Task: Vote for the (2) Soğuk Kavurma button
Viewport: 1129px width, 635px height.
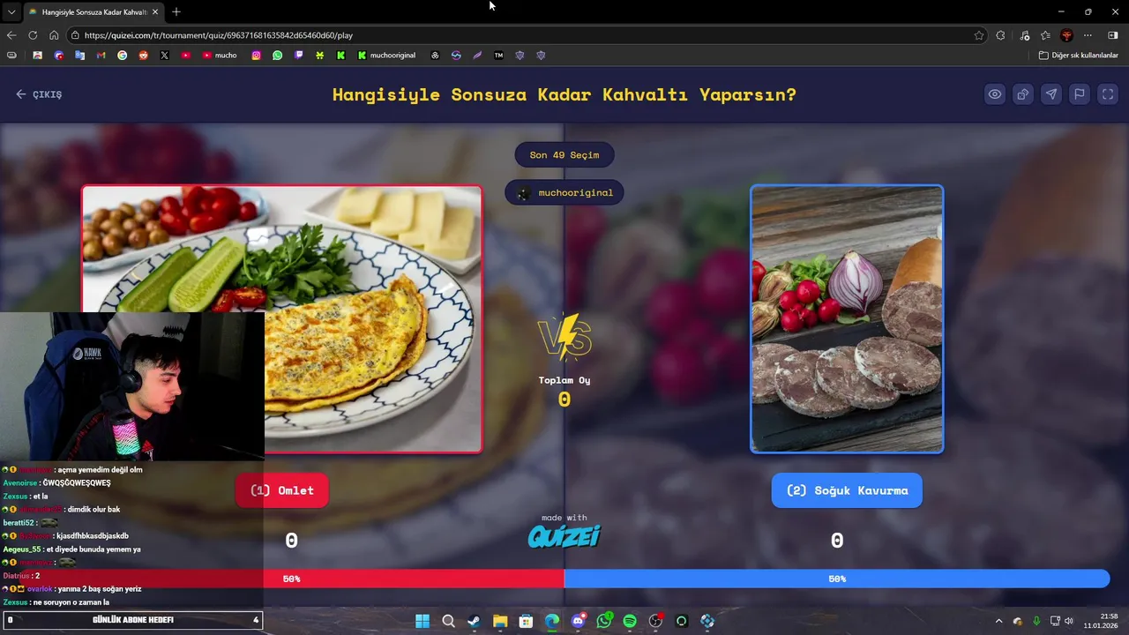Action: [x=847, y=490]
